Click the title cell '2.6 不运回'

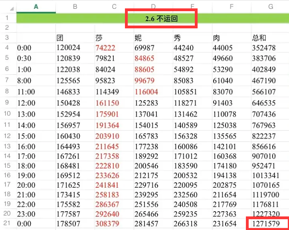pyautogui.click(x=161, y=18)
